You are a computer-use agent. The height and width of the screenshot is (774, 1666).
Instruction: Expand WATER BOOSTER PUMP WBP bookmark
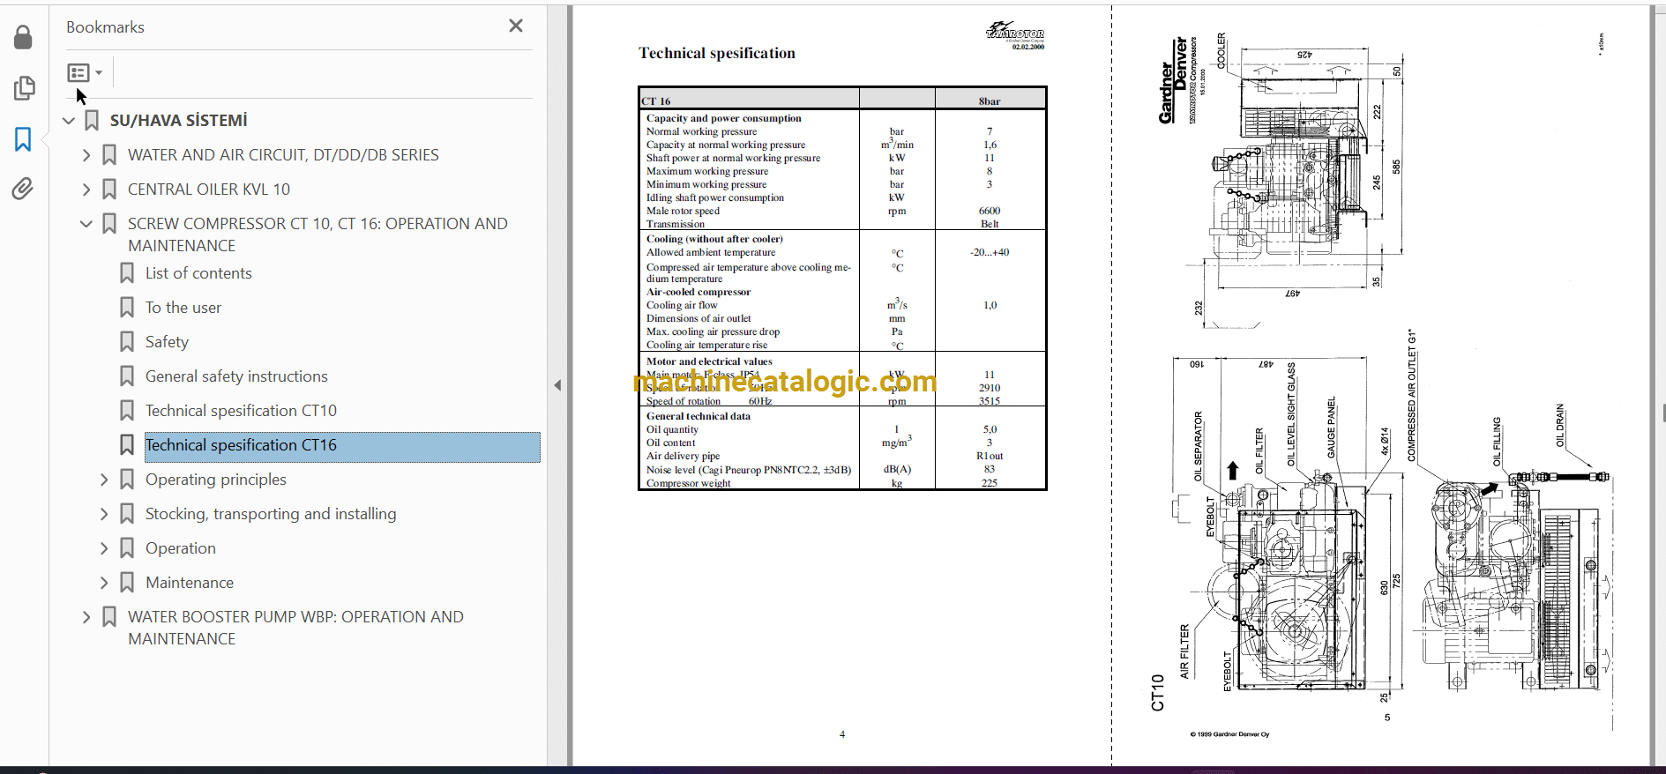coord(86,617)
